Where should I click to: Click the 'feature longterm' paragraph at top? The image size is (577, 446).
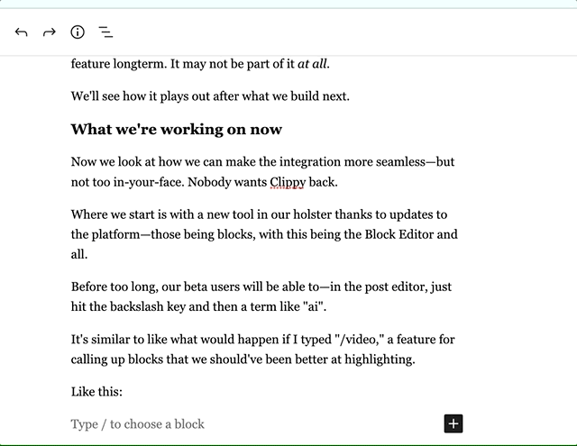pyautogui.click(x=200, y=64)
